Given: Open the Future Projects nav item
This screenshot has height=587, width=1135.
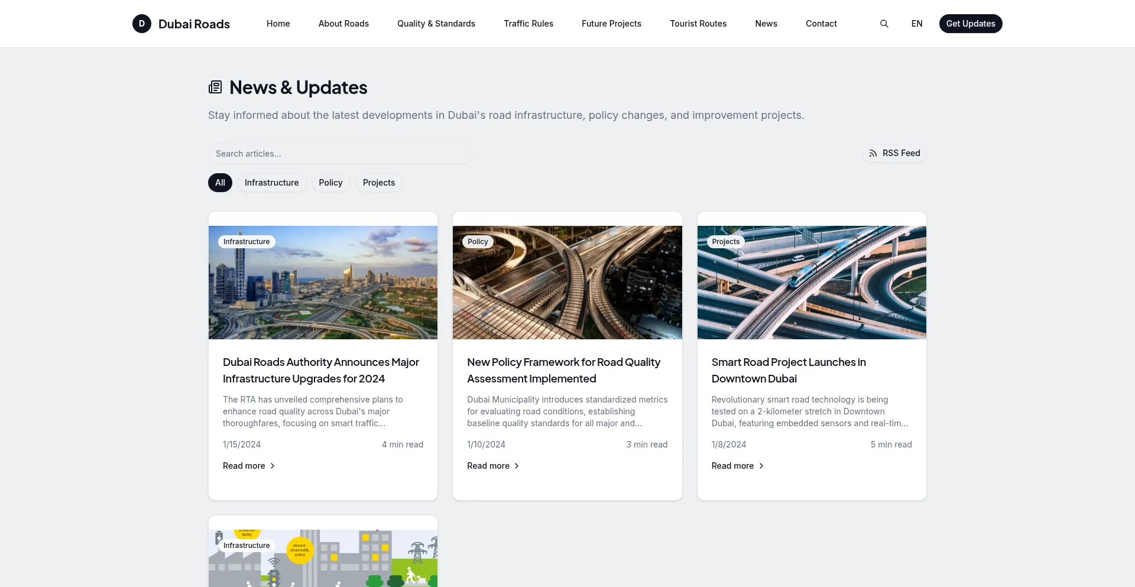Looking at the screenshot, I should (611, 24).
